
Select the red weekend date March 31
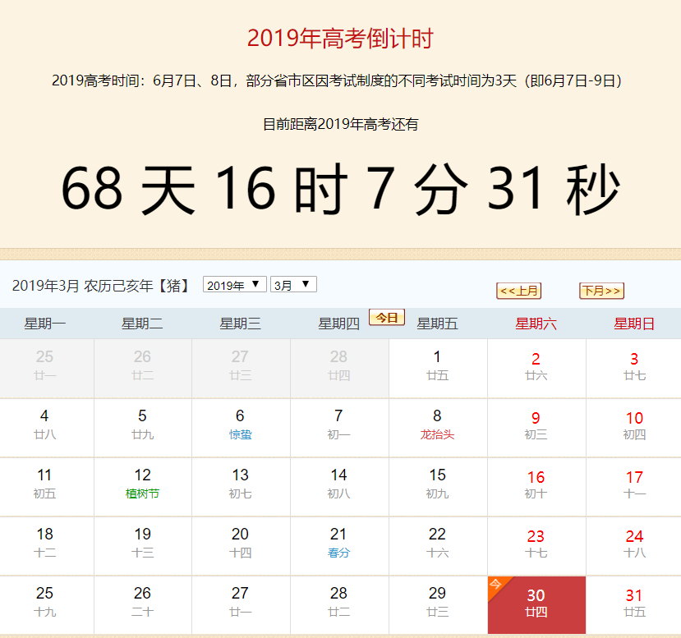(633, 605)
